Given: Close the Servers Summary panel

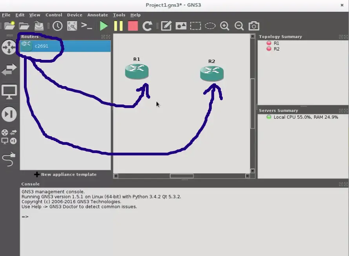Looking at the screenshot, I should tap(346, 110).
